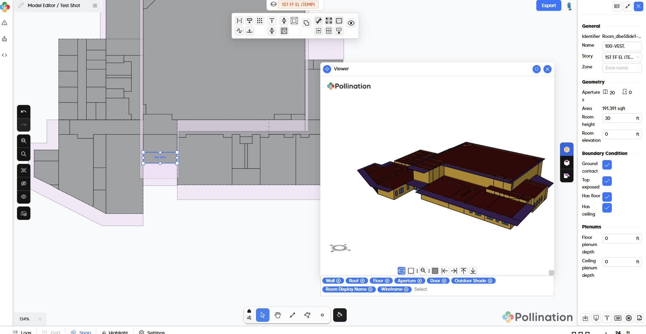Viewport: 646px width, 334px height.
Task: Click the Export button
Action: tap(548, 5)
